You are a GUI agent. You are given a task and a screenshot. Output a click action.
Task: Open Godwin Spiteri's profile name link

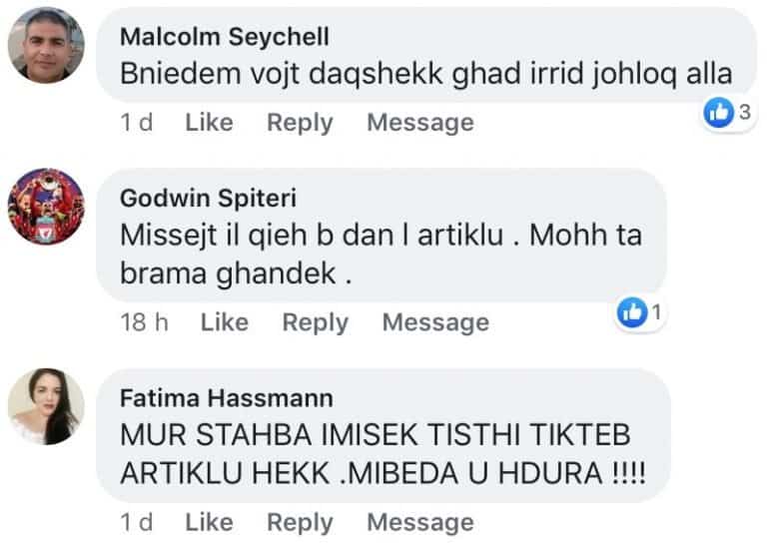(x=208, y=198)
